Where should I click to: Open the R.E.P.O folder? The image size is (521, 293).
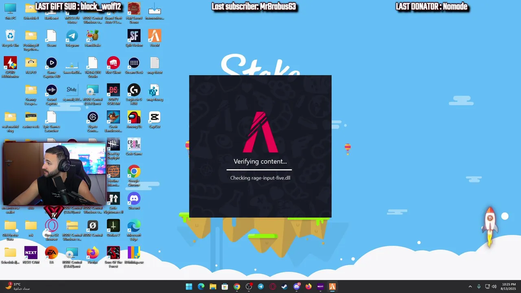coord(31,65)
